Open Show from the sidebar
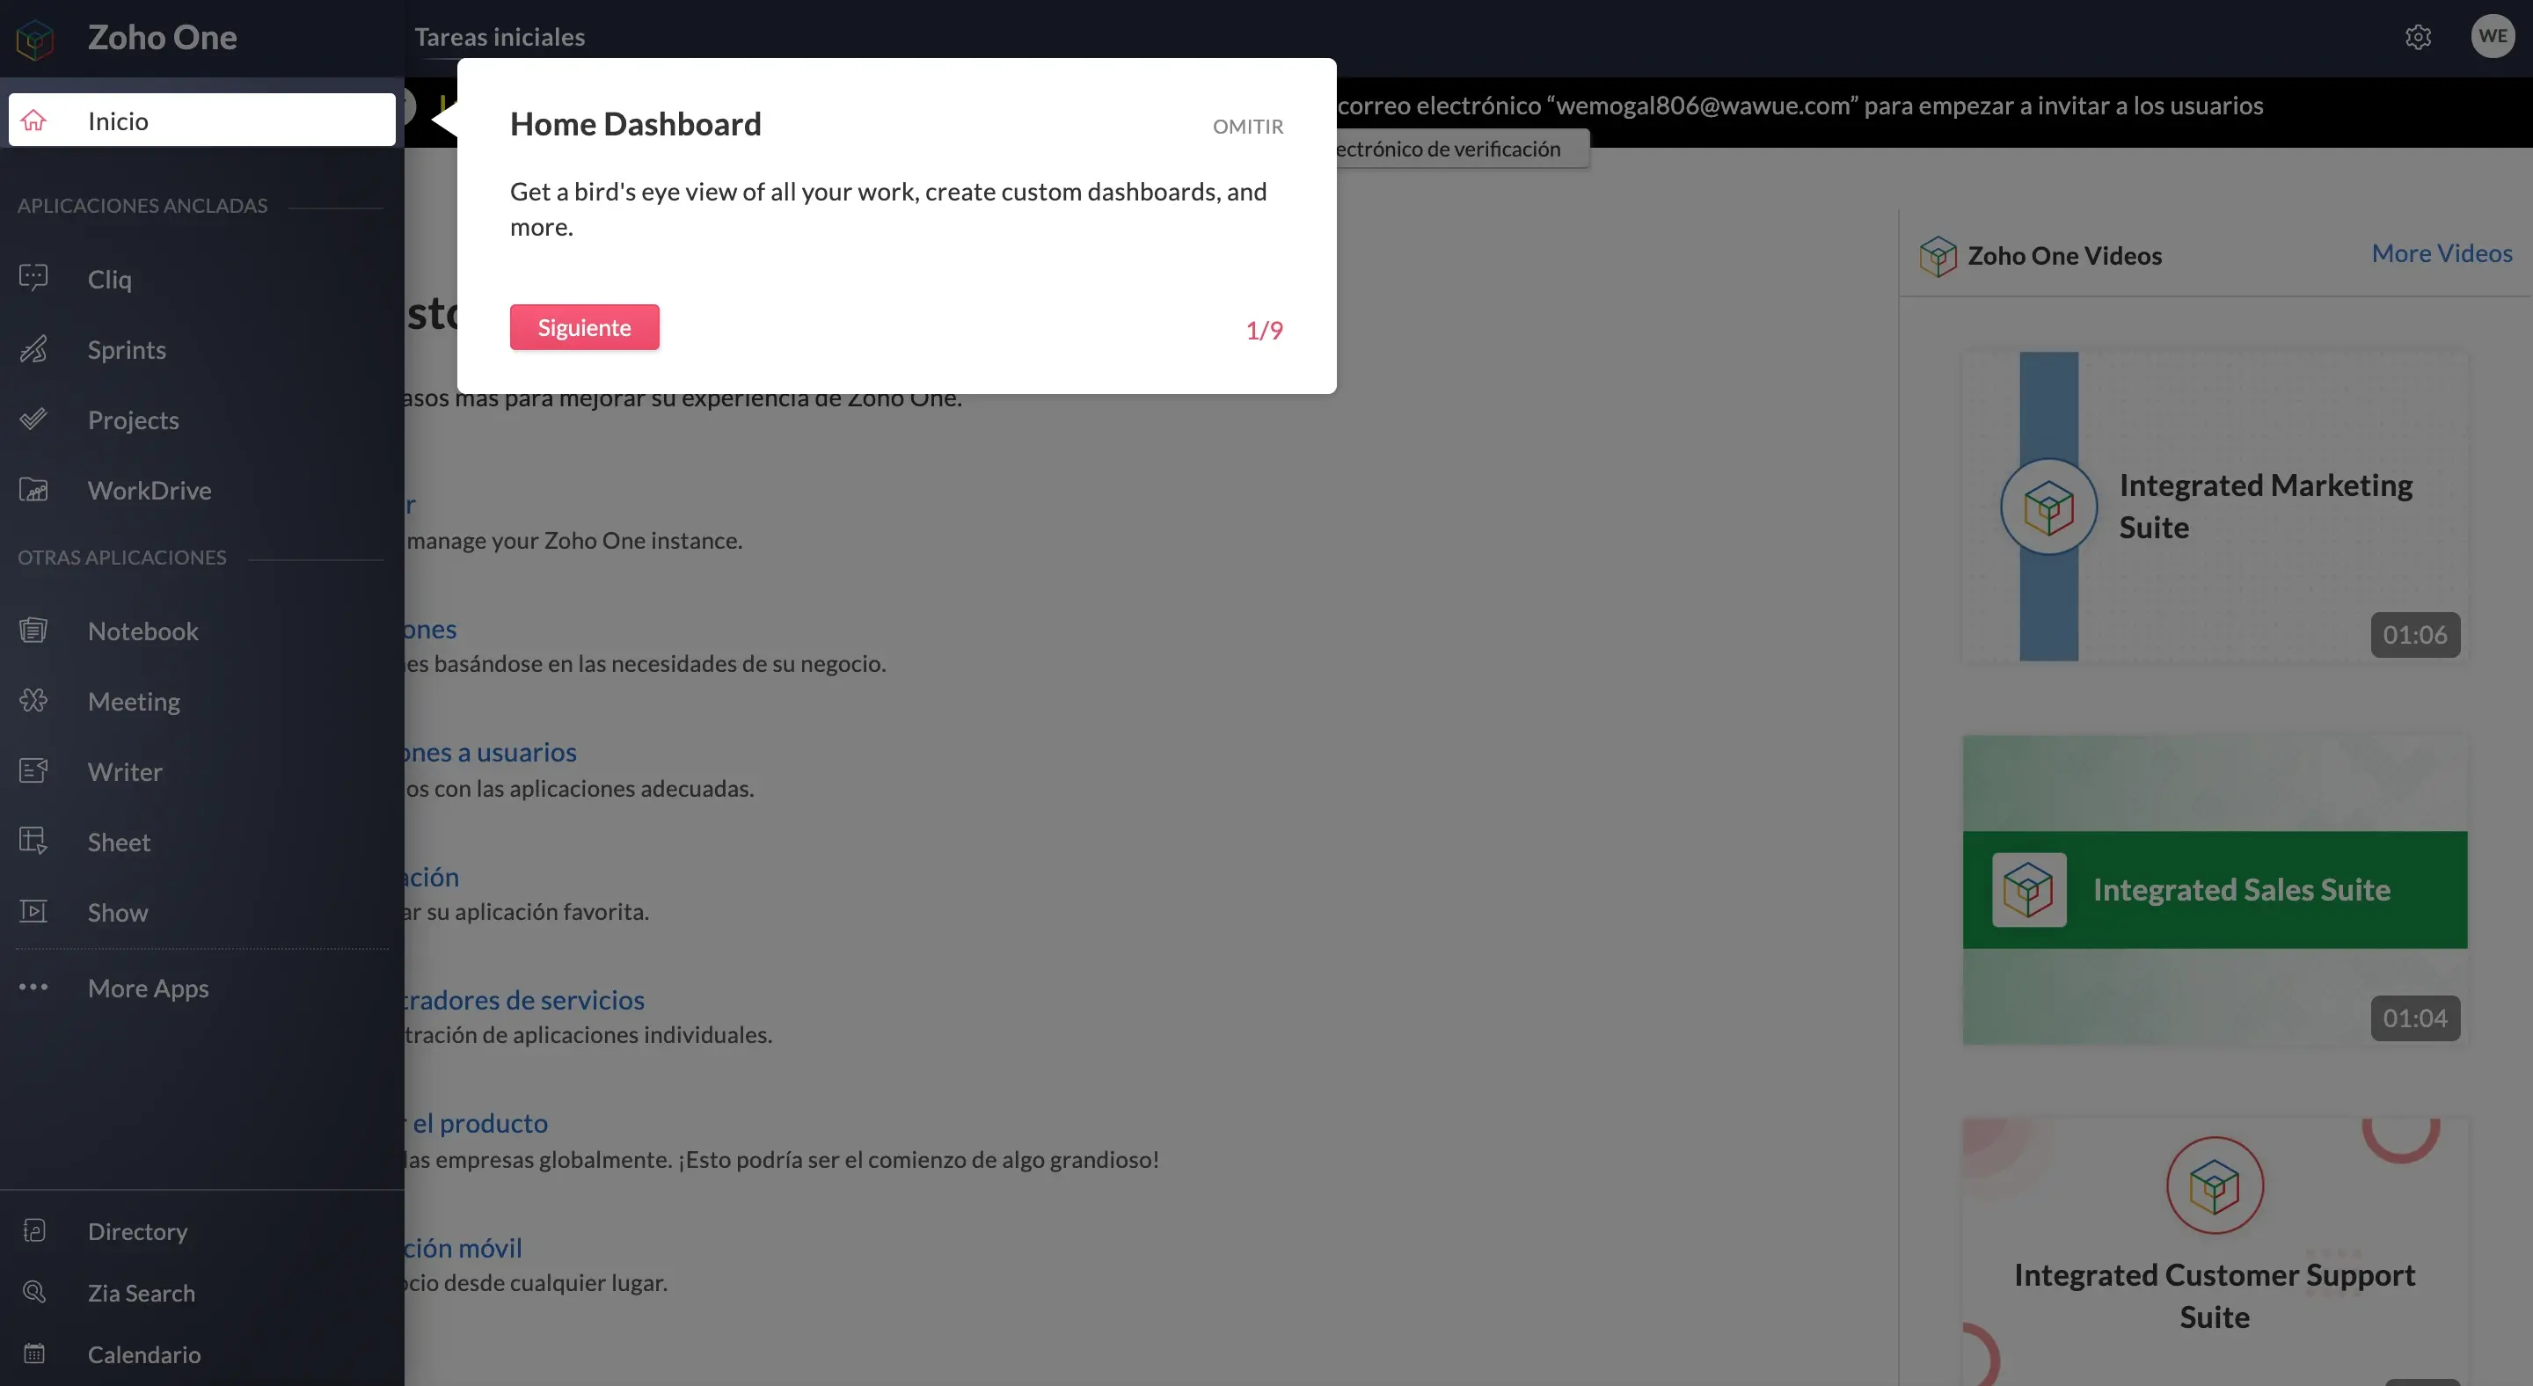This screenshot has width=2533, height=1386. coord(201,911)
